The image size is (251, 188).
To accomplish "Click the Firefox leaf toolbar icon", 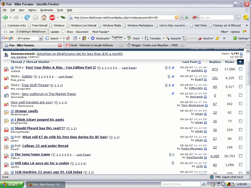I will [x=63, y=18].
